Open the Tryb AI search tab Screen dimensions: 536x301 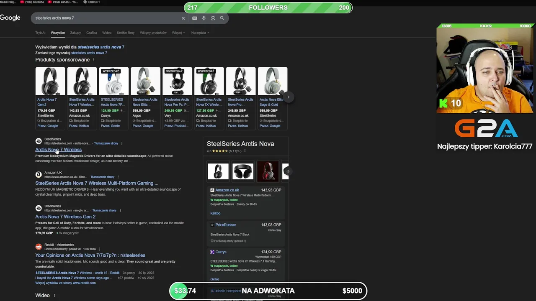click(x=40, y=33)
